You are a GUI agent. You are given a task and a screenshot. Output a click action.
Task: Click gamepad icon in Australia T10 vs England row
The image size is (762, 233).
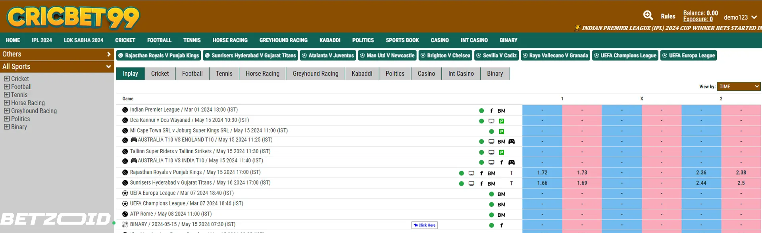pos(512,142)
